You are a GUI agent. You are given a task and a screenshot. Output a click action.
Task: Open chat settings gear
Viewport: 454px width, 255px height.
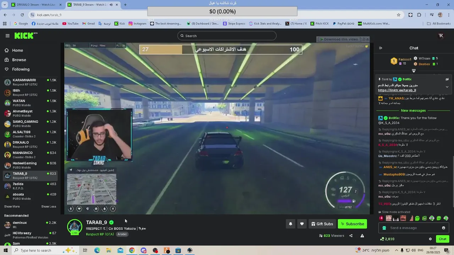click(x=430, y=239)
